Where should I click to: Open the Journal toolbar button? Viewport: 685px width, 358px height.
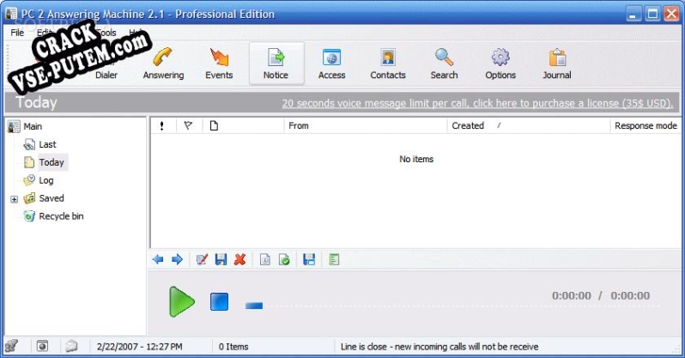(557, 64)
